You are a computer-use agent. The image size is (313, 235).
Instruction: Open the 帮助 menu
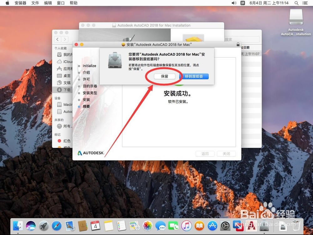(74, 3)
